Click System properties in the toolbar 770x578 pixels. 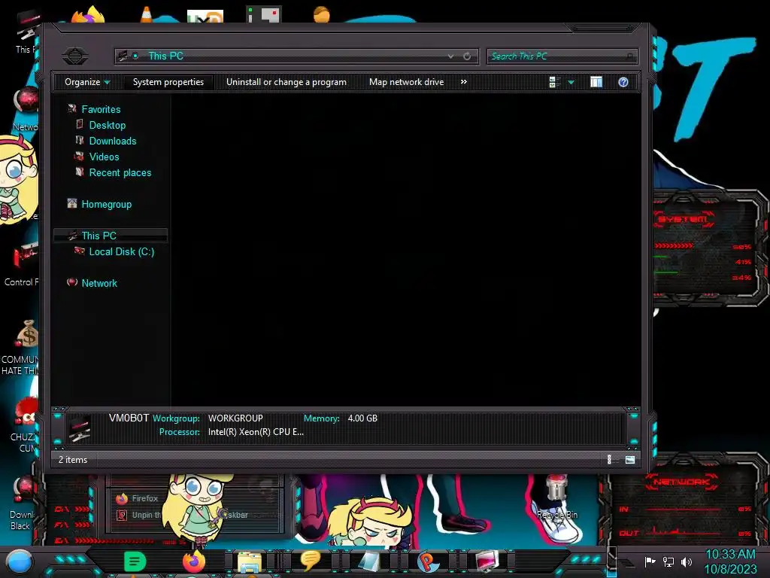(168, 82)
